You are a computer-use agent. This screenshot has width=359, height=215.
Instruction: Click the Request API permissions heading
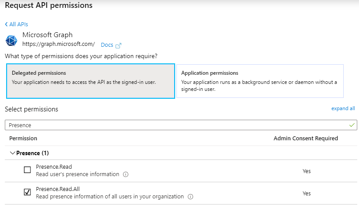[49, 5]
